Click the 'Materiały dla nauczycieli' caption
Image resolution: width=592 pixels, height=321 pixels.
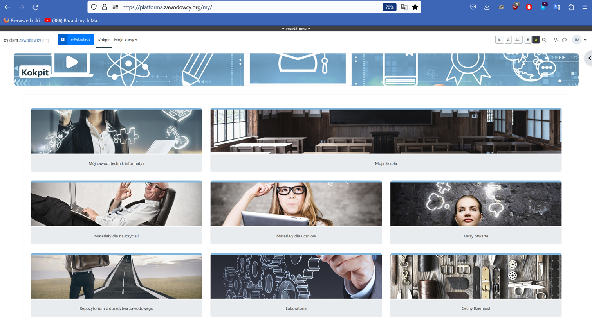(116, 236)
